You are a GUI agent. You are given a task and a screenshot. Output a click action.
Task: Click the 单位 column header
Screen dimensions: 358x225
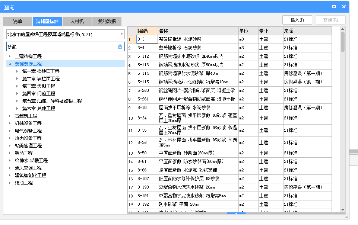[248, 31]
